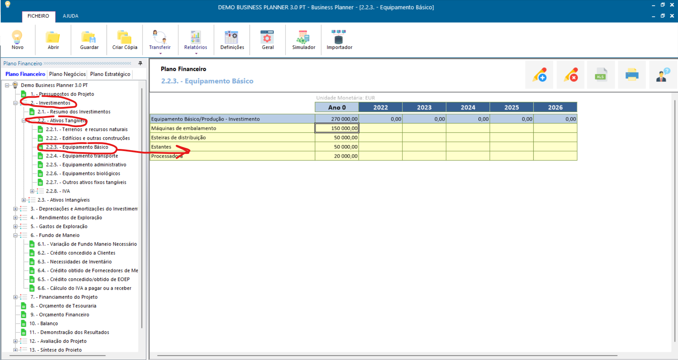678x360 pixels.
Task: Click the tree panel vertical scrollbar
Action: click(142, 208)
